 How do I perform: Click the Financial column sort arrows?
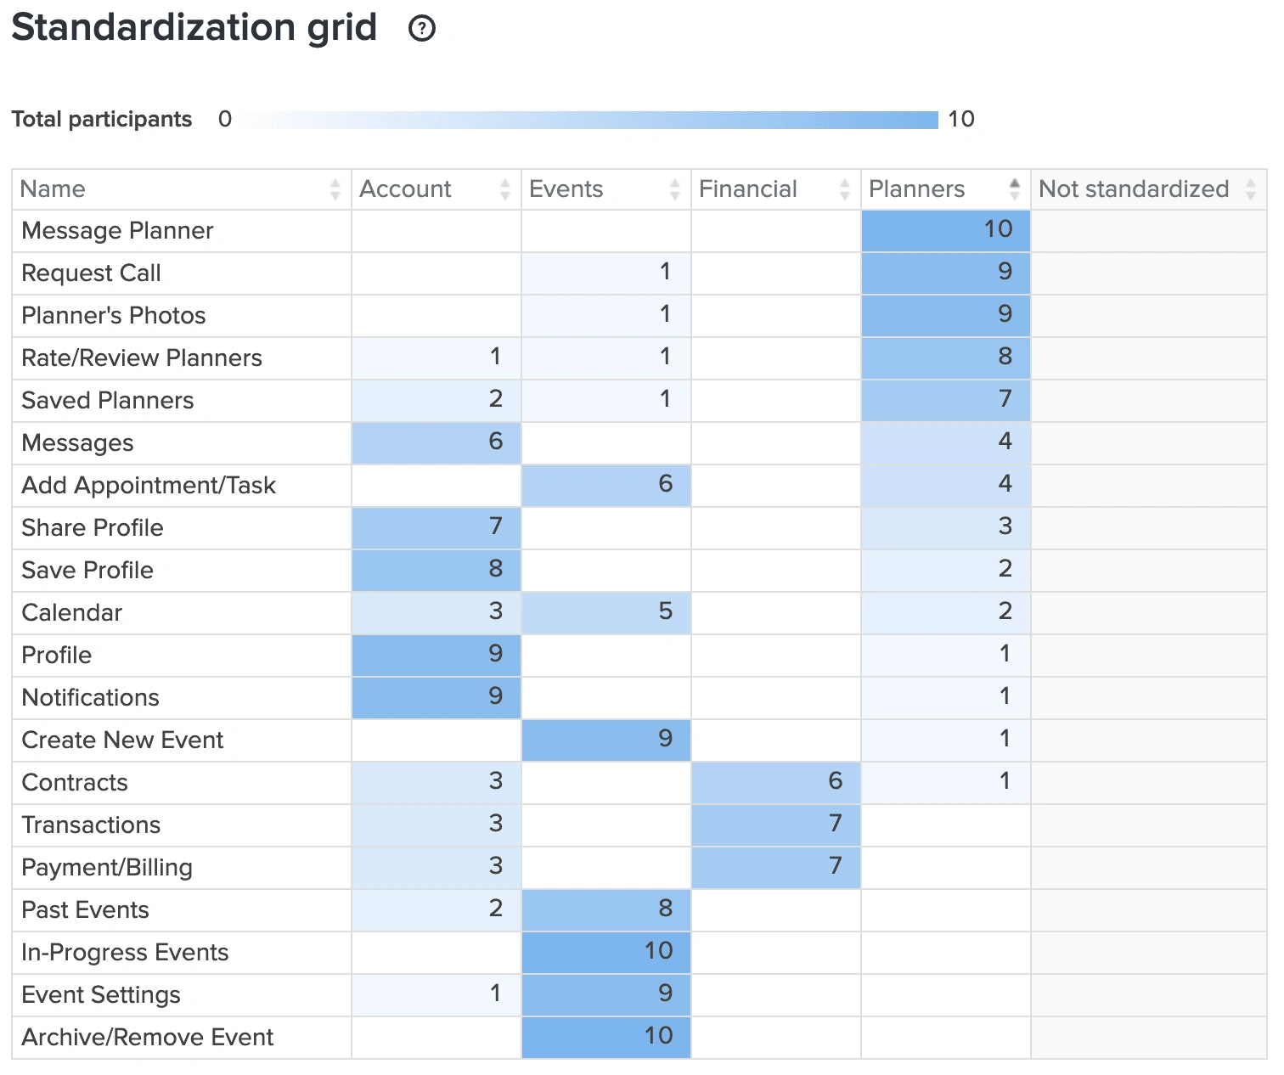point(845,189)
